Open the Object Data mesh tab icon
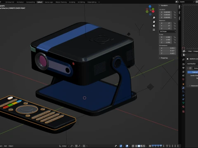Screen dimensions: 198x148 pos(183,103)
